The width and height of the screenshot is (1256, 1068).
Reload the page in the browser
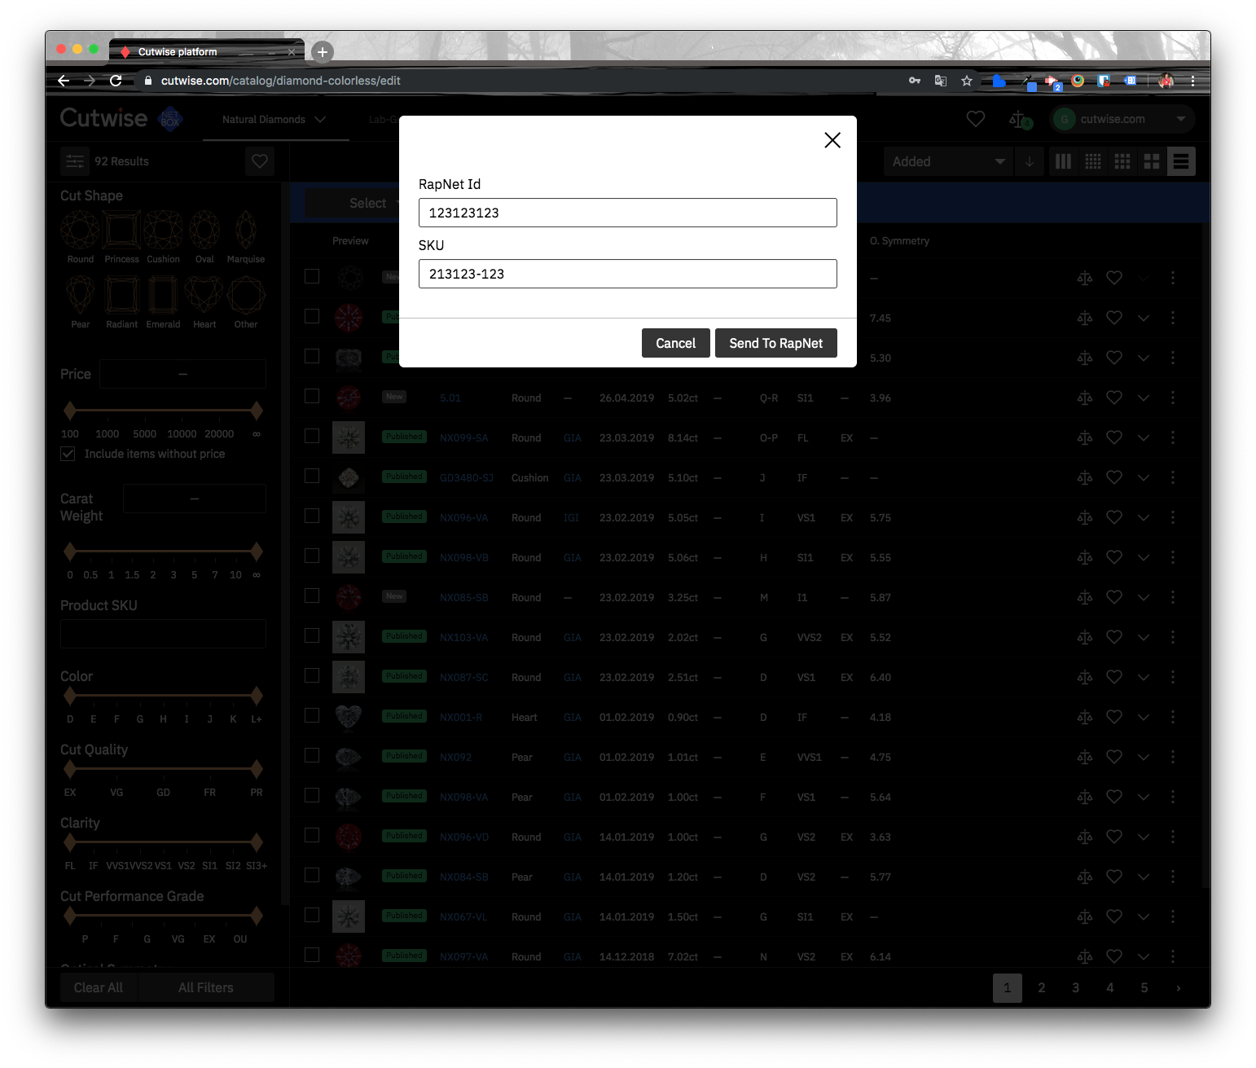click(116, 81)
